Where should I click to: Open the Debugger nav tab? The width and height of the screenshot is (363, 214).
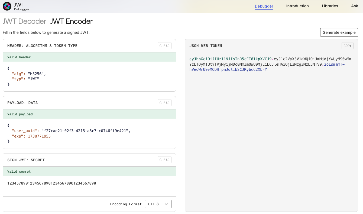pos(264,6)
